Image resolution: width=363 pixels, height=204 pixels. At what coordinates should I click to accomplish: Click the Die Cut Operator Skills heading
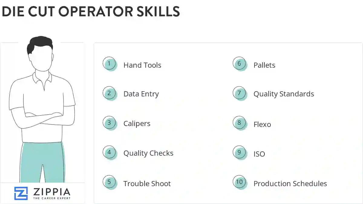click(91, 11)
